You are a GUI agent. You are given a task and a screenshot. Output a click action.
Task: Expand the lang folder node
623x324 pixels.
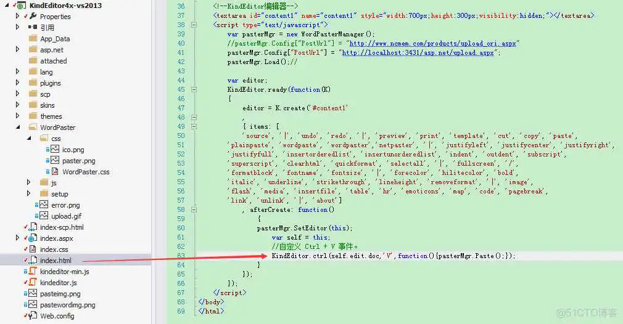[18, 72]
